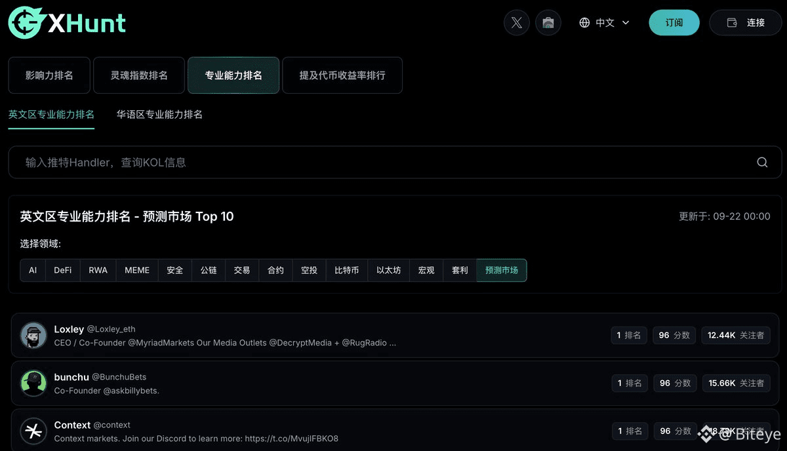This screenshot has width=787, height=451.
Task: Click the search magnifier icon
Action: point(762,163)
